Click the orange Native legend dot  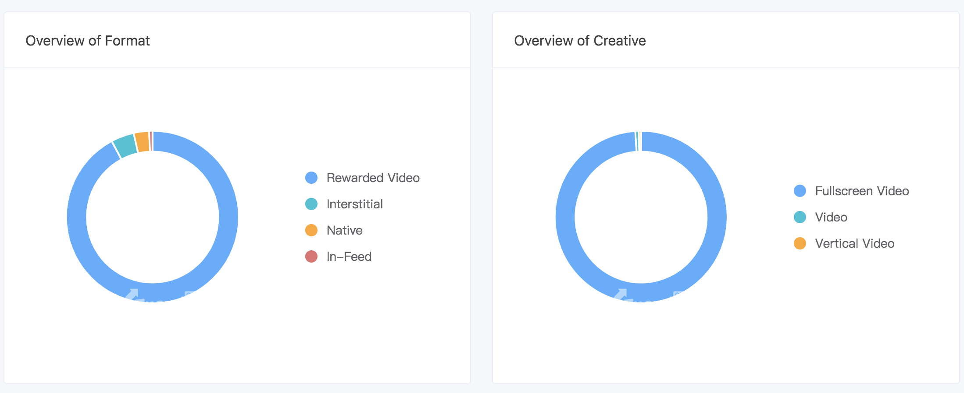311,230
